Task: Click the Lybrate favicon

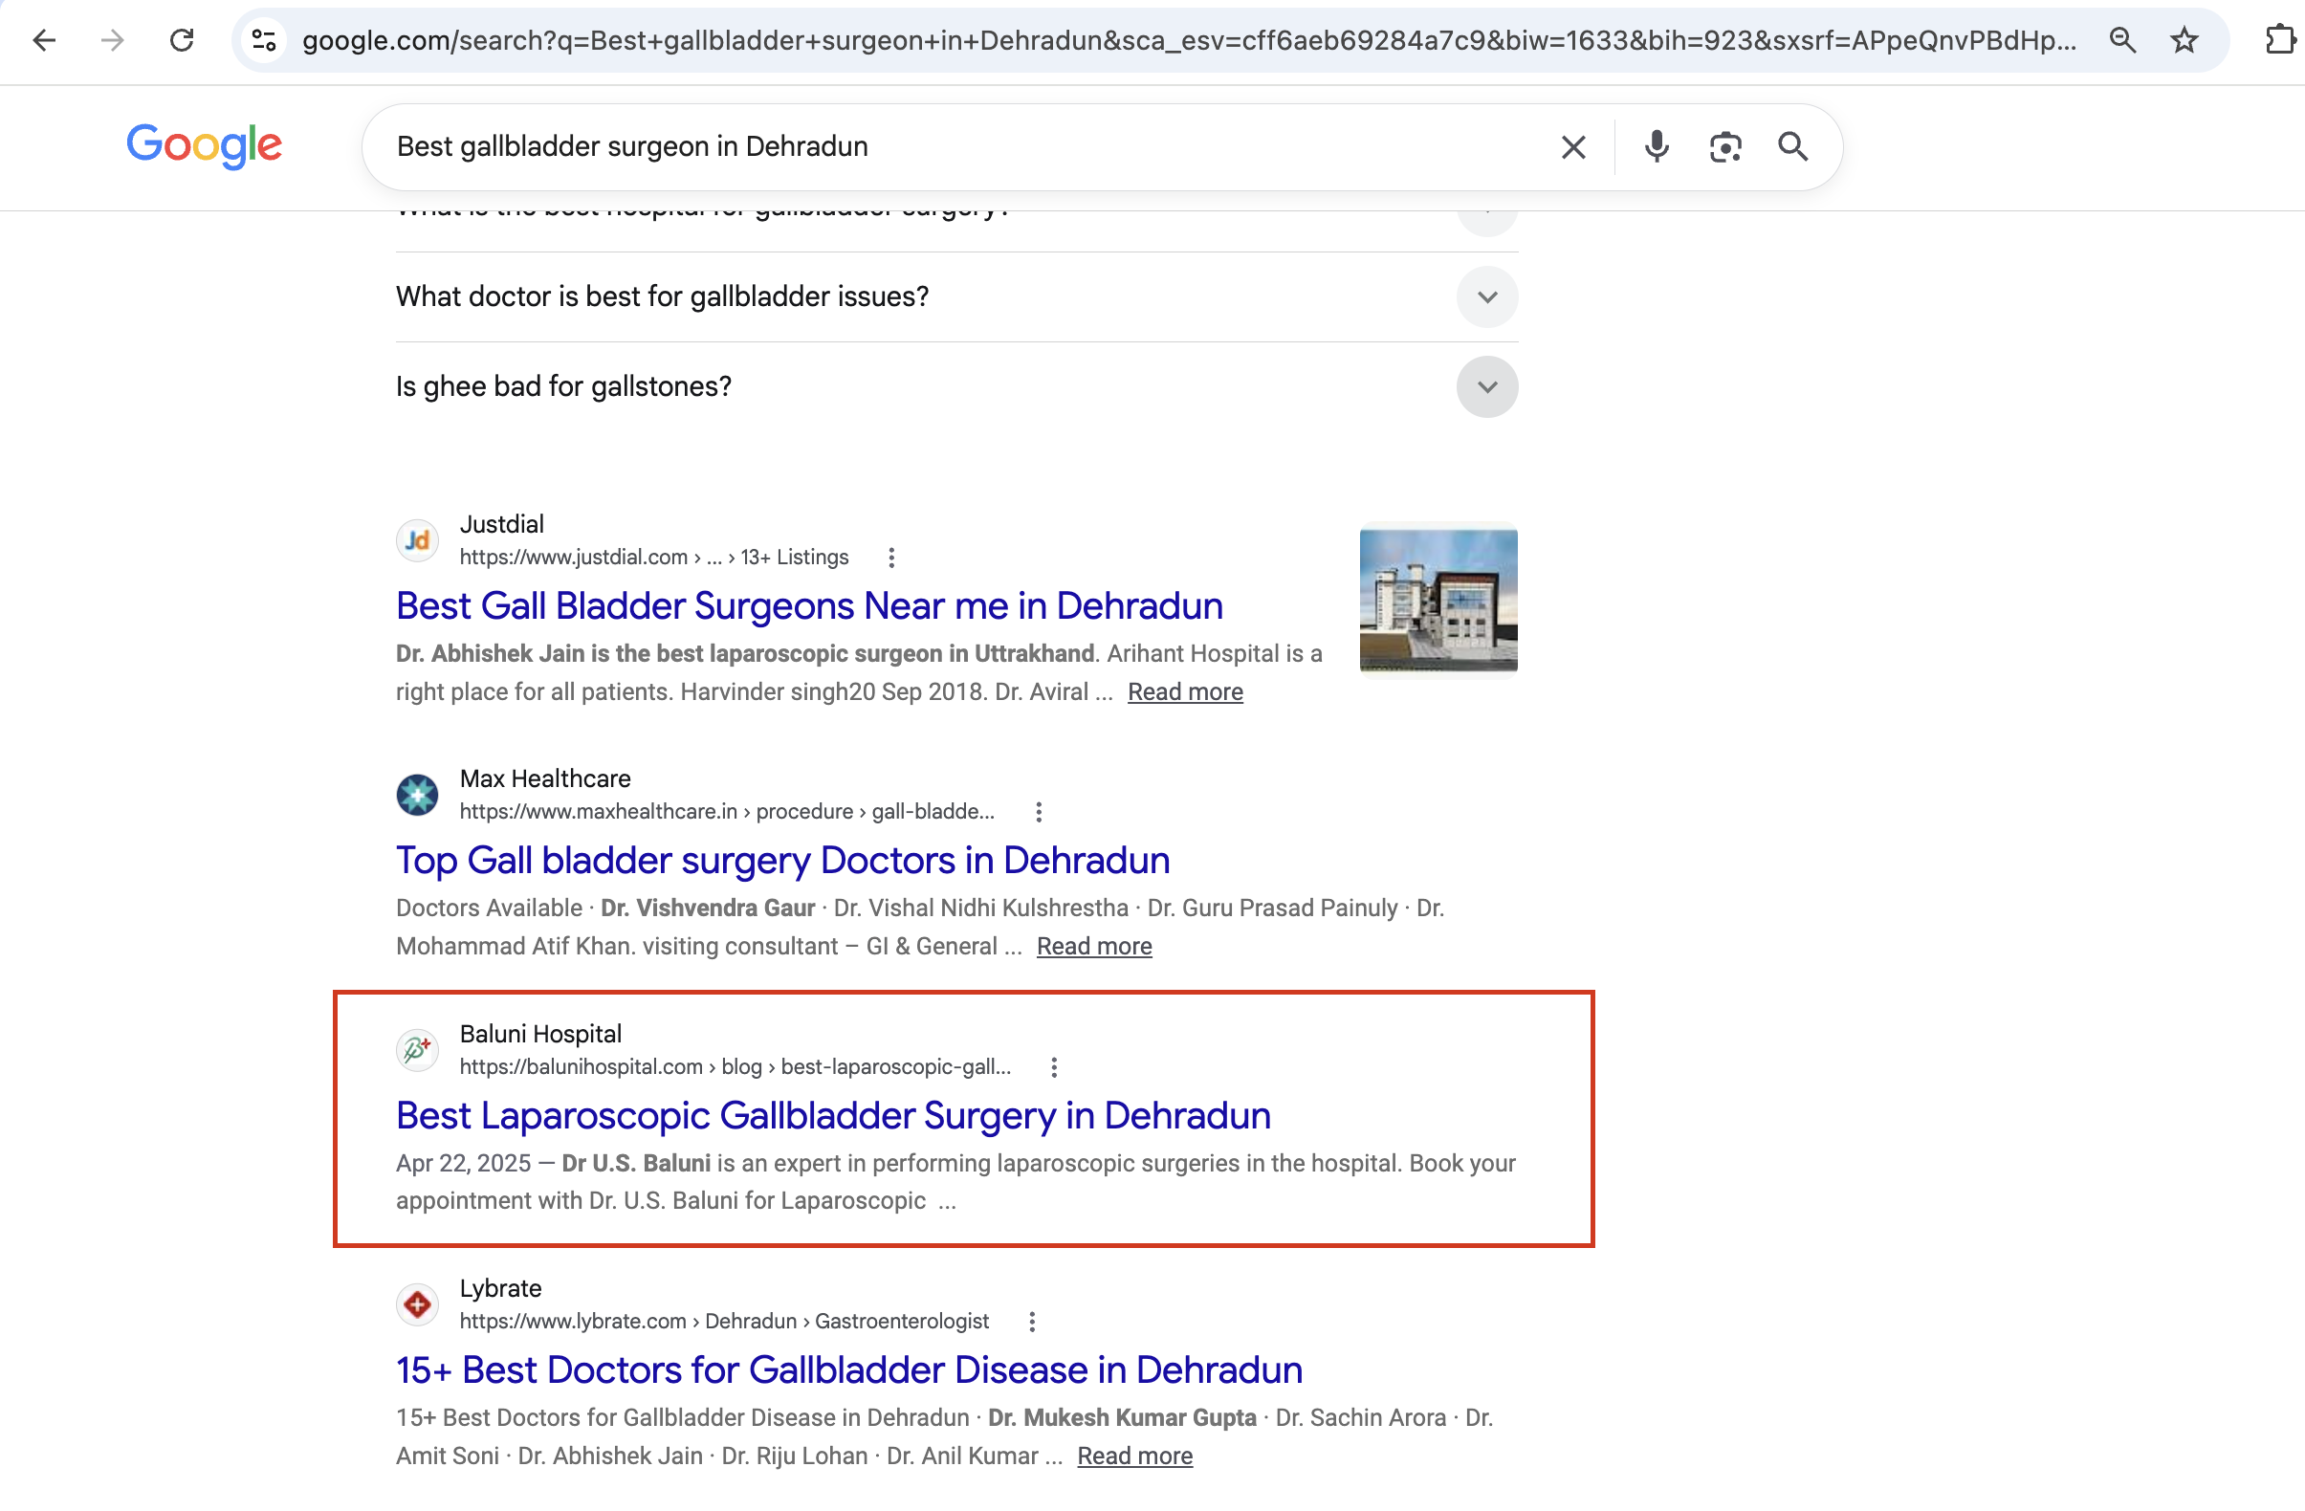Action: (417, 1303)
